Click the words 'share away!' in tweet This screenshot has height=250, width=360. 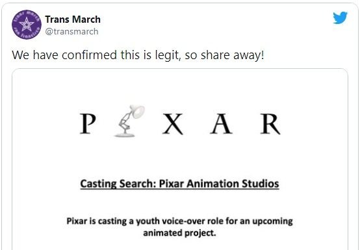(x=233, y=55)
